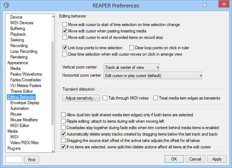Toggle Link loop points to time selection
Image resolution: width=232 pixels, height=168 pixels.
65,48
